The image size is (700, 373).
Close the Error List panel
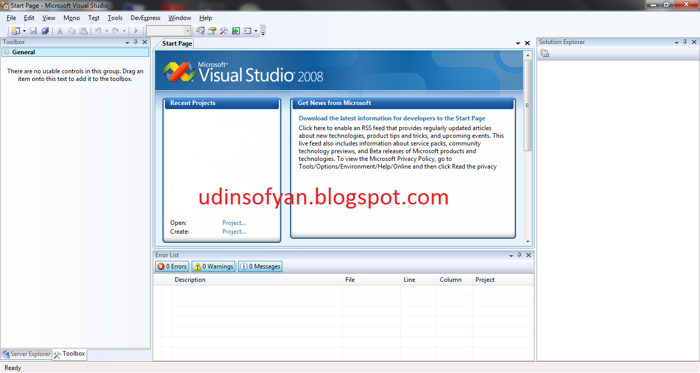coord(528,255)
